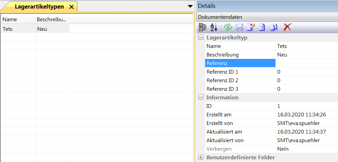Refresh details with the green arrows icon
Viewport: 338px width, 162px height.
(x=228, y=28)
